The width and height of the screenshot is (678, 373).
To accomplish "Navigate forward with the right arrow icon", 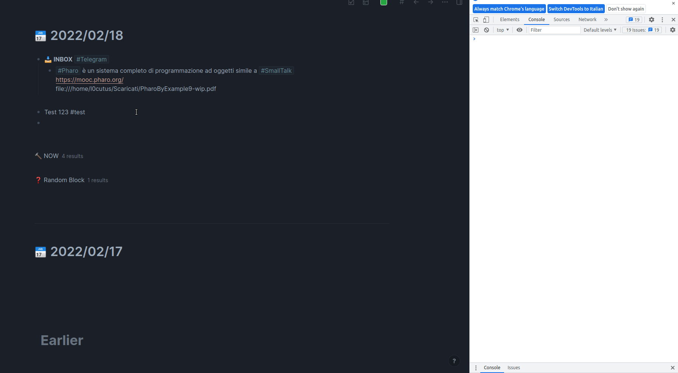I will [x=430, y=3].
